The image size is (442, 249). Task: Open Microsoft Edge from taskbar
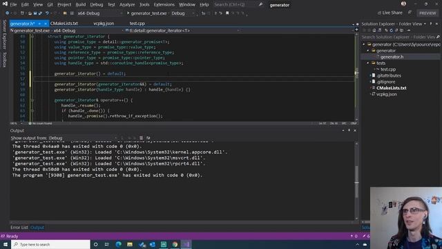click(118, 244)
